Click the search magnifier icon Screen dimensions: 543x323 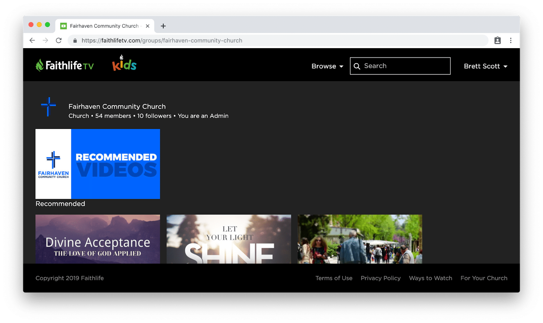point(357,66)
